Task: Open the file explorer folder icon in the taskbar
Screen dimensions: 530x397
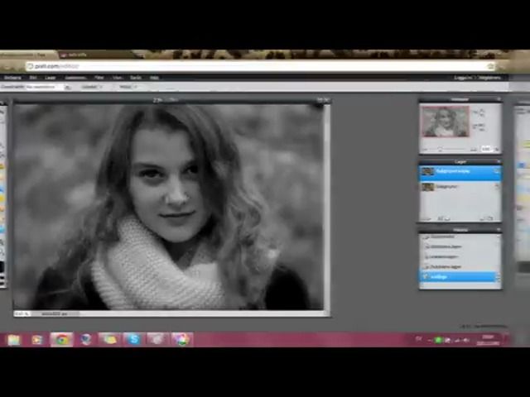Action: click(13, 340)
